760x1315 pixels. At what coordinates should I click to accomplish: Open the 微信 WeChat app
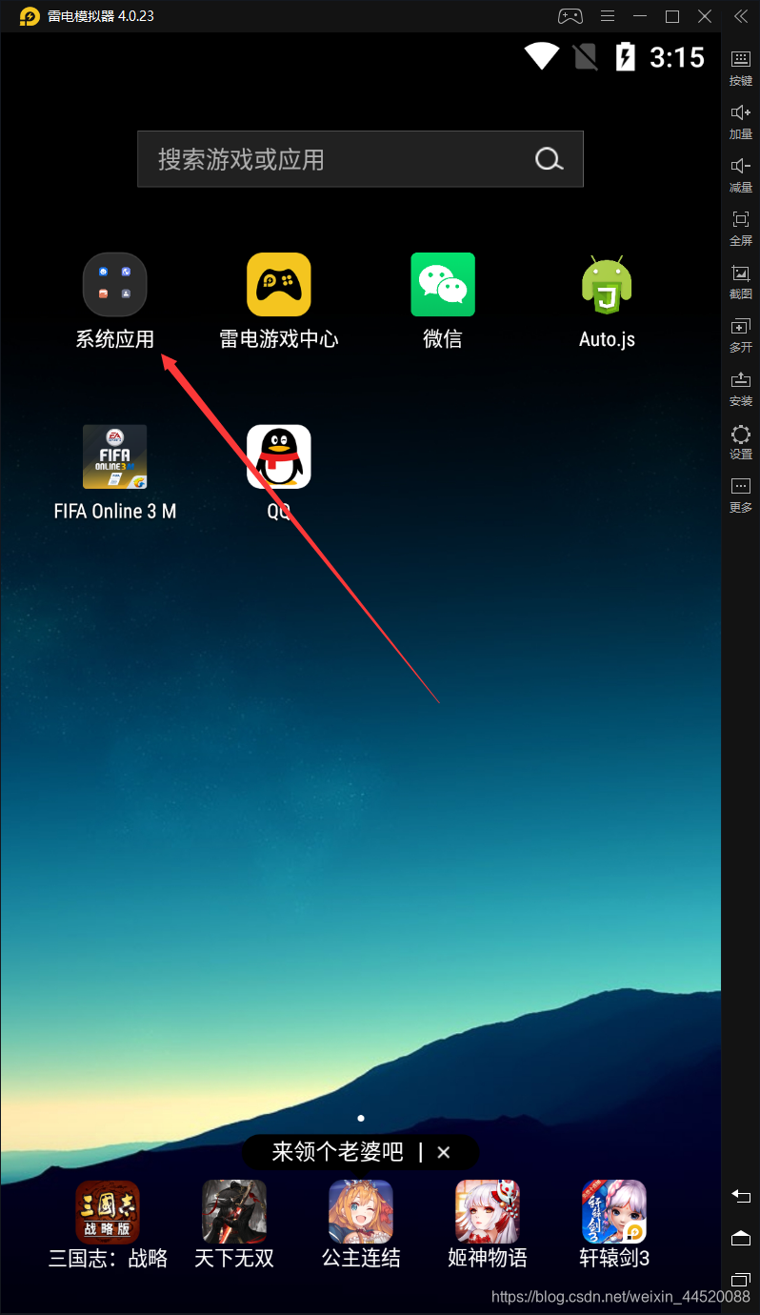coord(443,284)
